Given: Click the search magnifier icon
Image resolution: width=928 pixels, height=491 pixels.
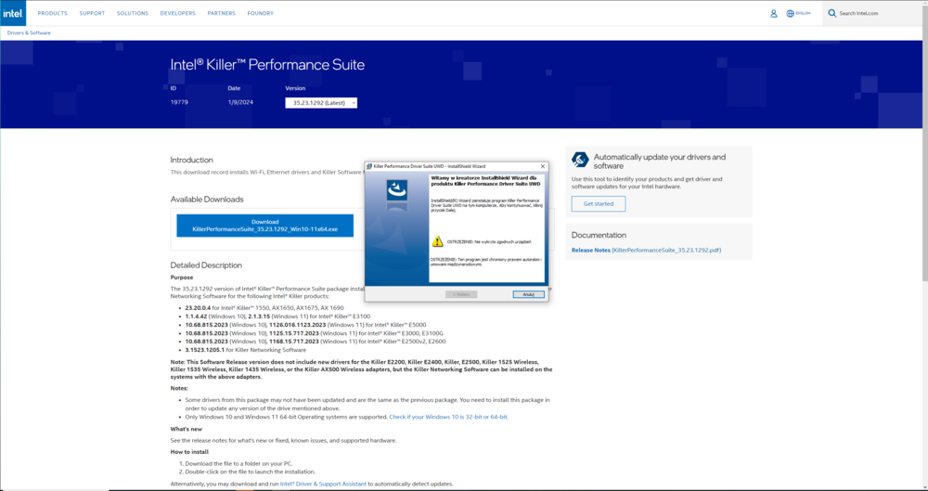Looking at the screenshot, I should (832, 13).
